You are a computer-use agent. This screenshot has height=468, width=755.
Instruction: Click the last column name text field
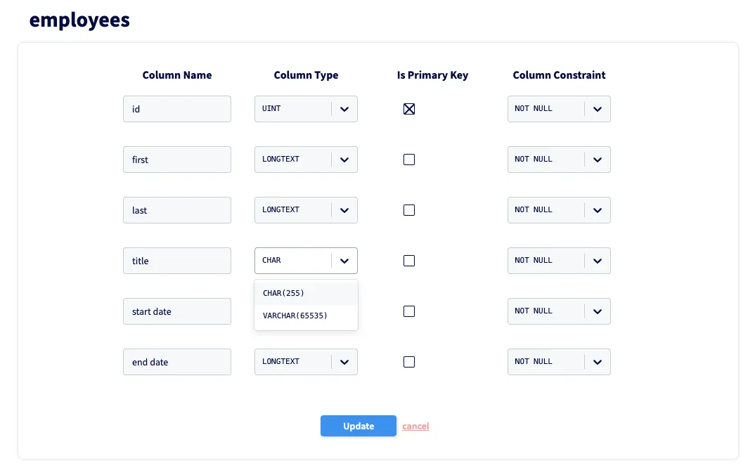(177, 210)
